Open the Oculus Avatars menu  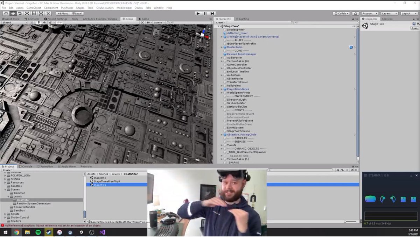[x=105, y=8]
